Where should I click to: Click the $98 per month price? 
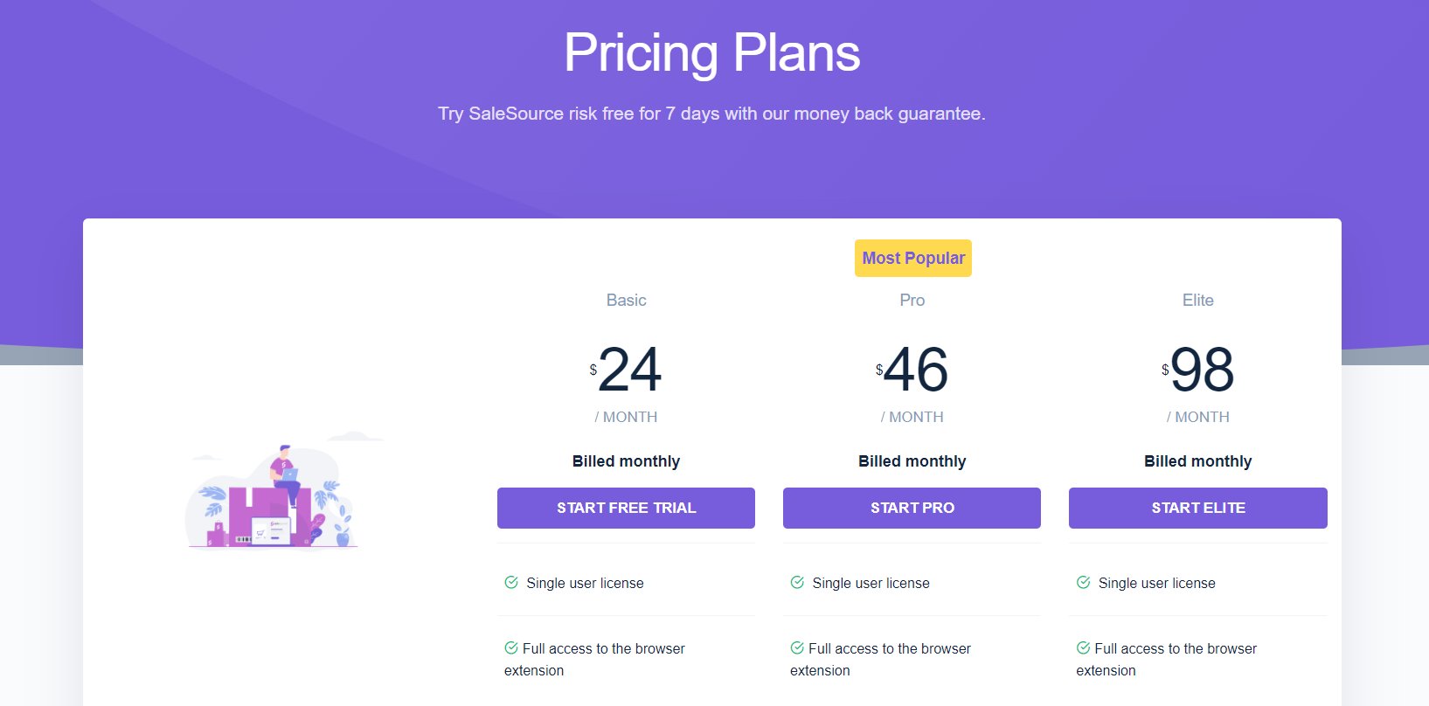pyautogui.click(x=1198, y=370)
